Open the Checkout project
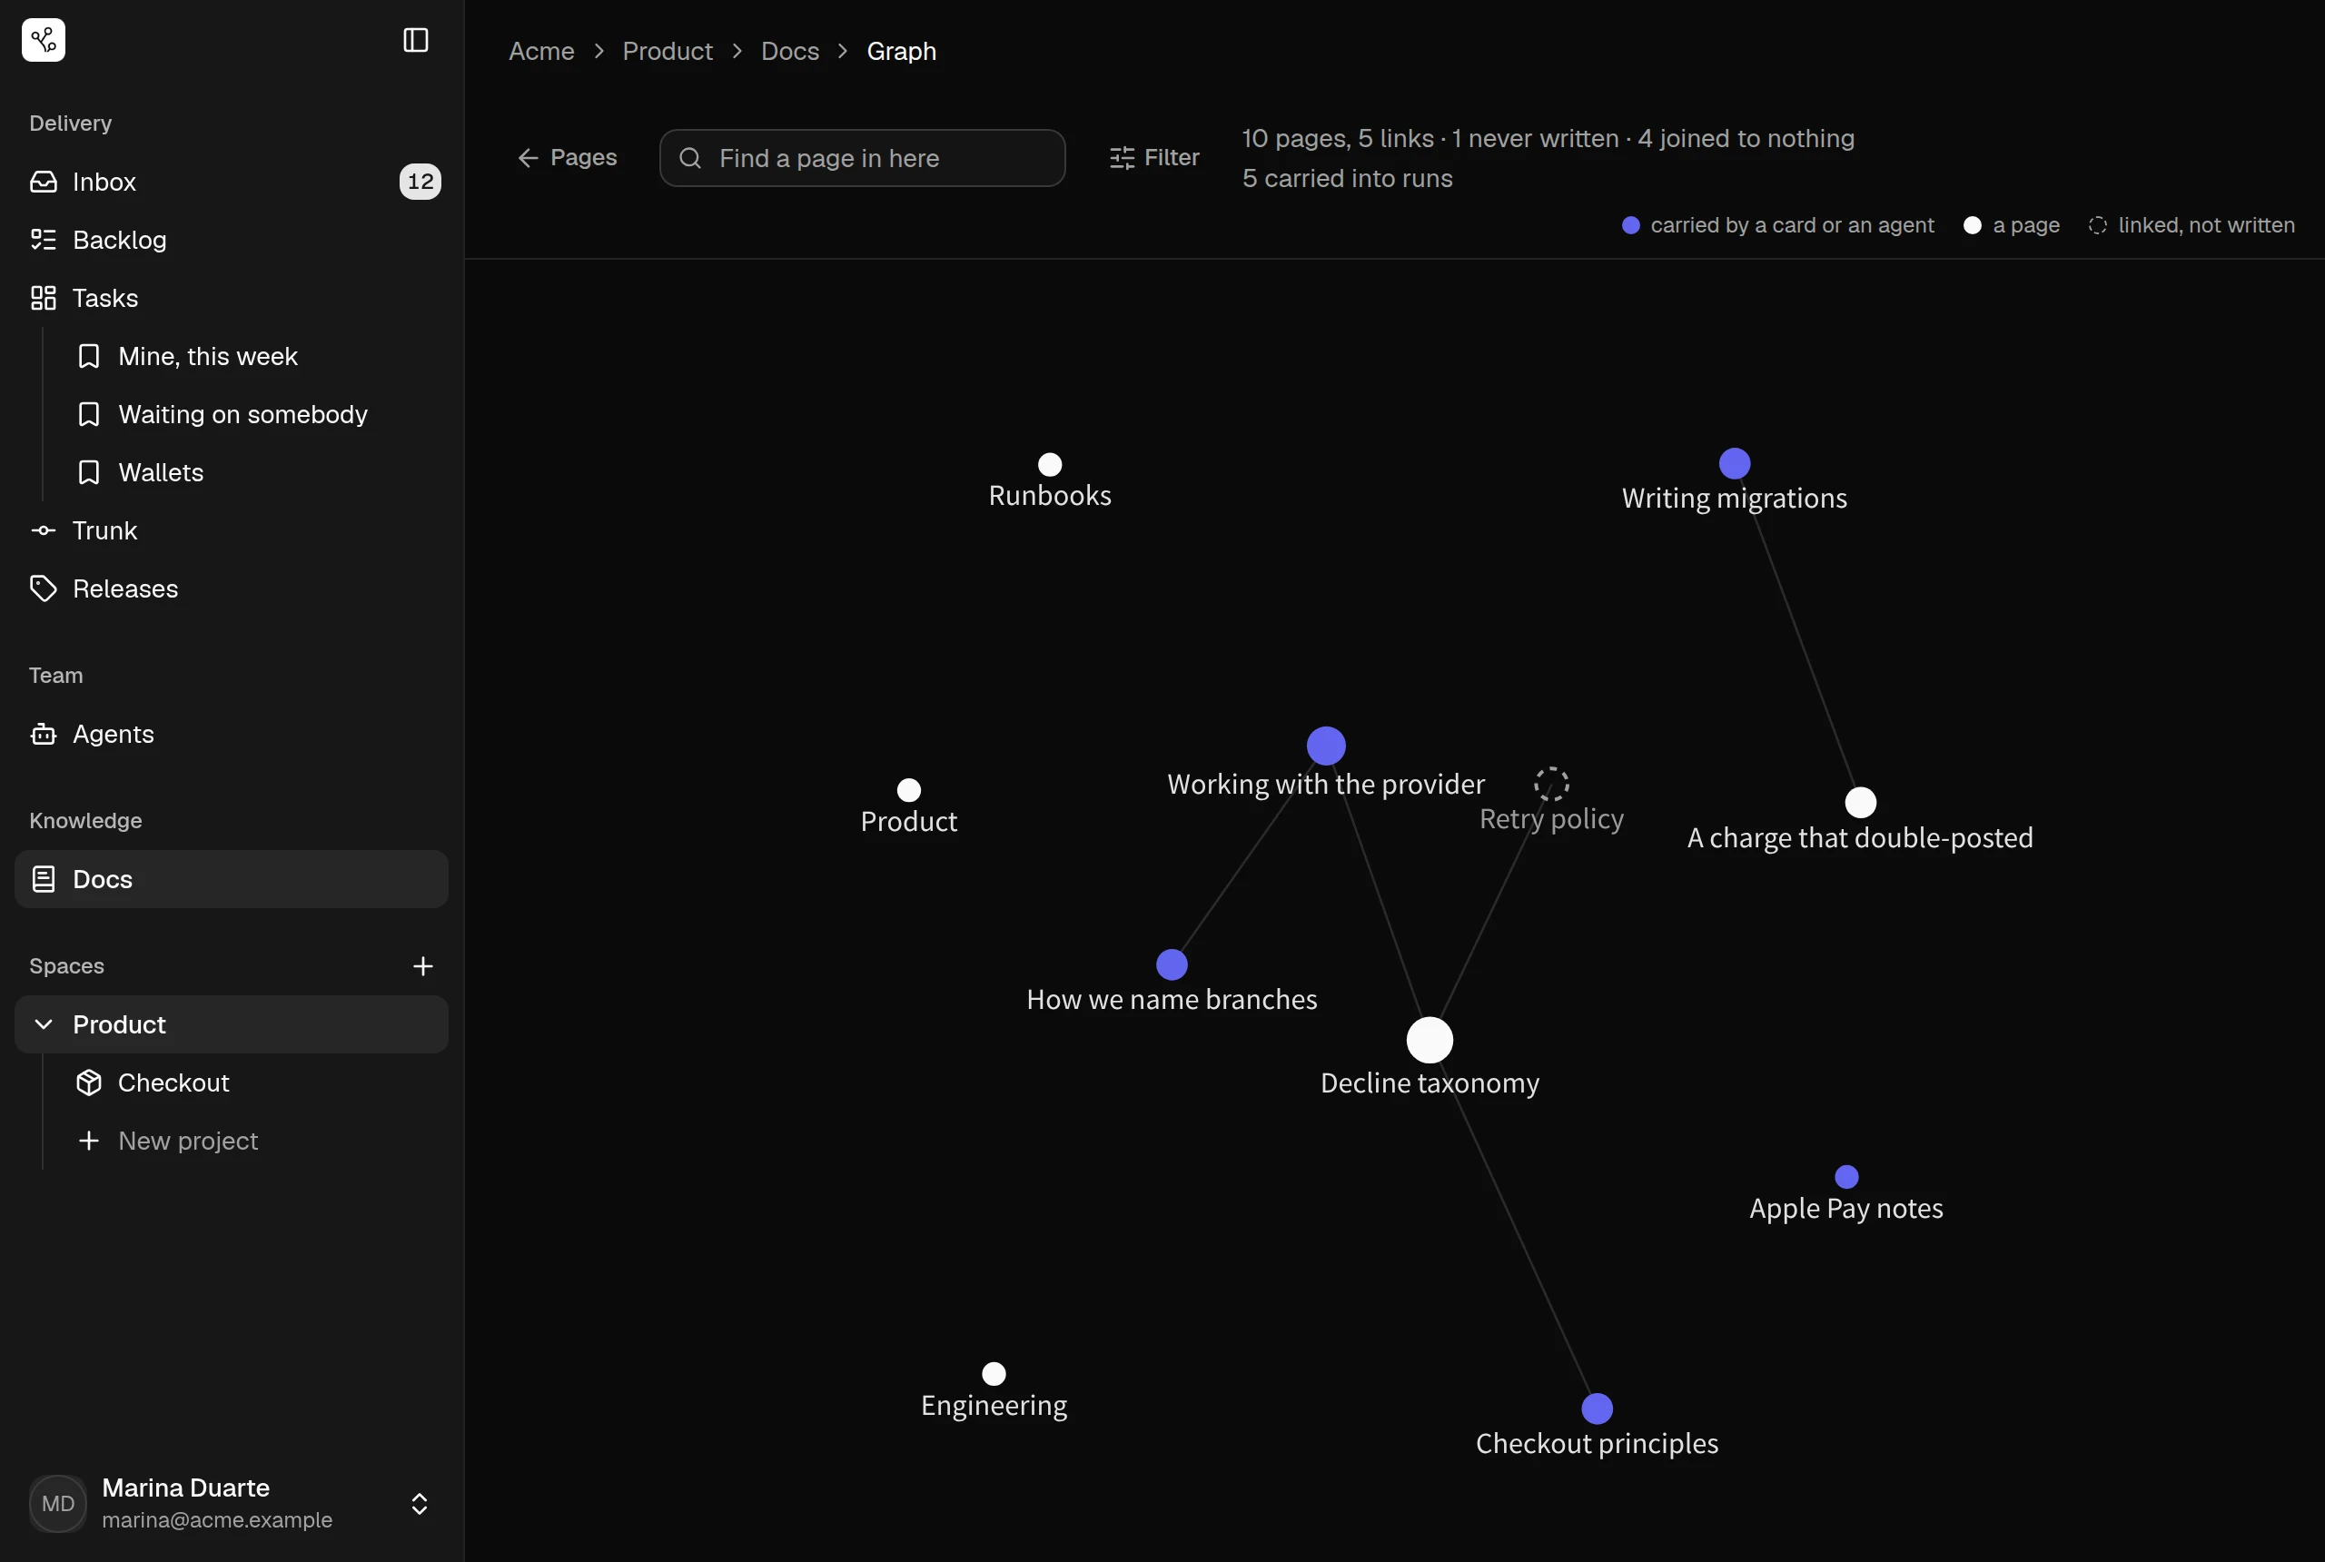The height and width of the screenshot is (1562, 2325). click(x=254, y=1082)
